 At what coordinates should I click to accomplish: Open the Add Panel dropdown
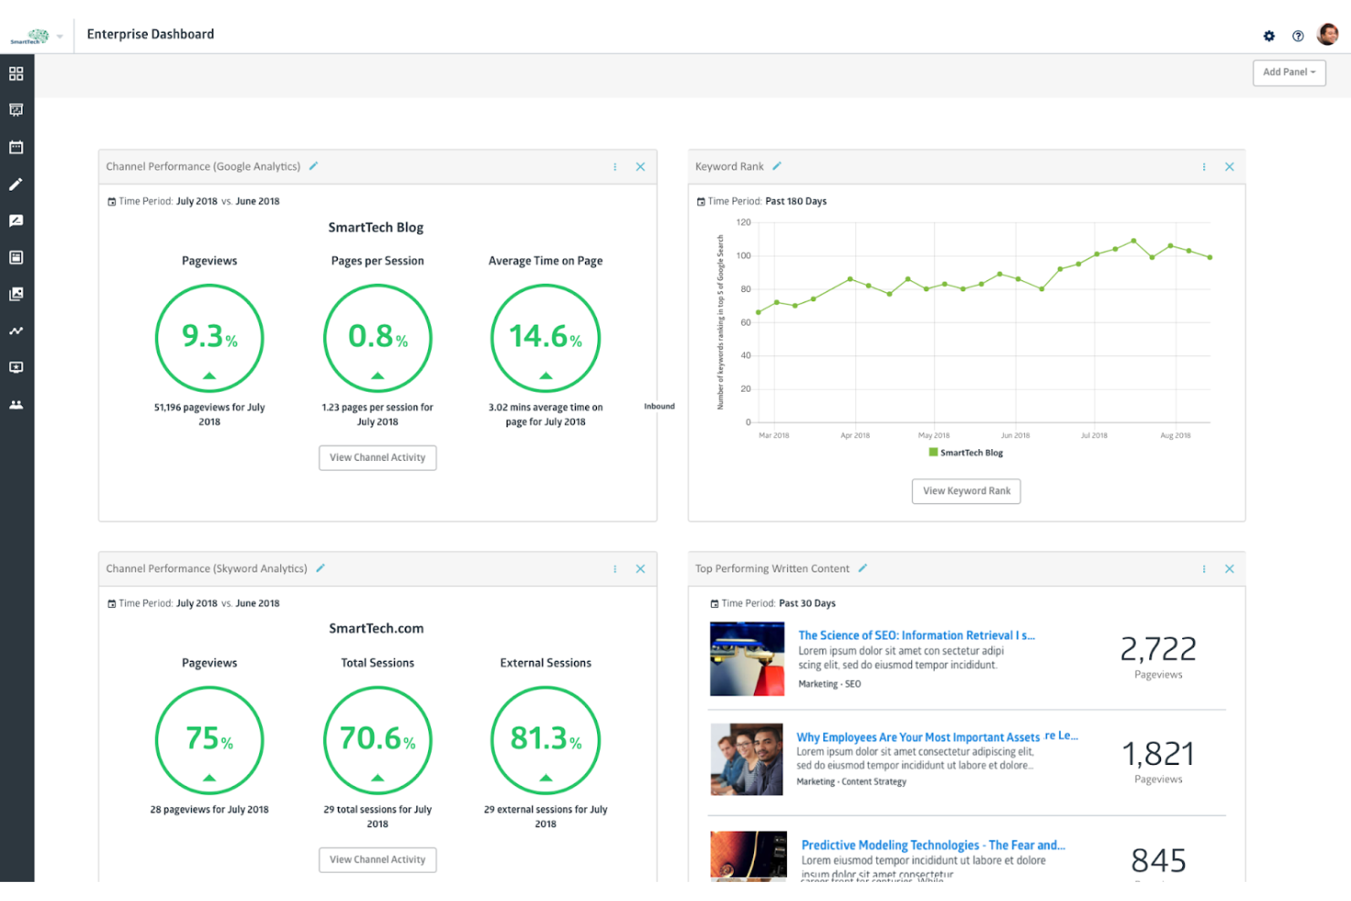pyautogui.click(x=1289, y=72)
